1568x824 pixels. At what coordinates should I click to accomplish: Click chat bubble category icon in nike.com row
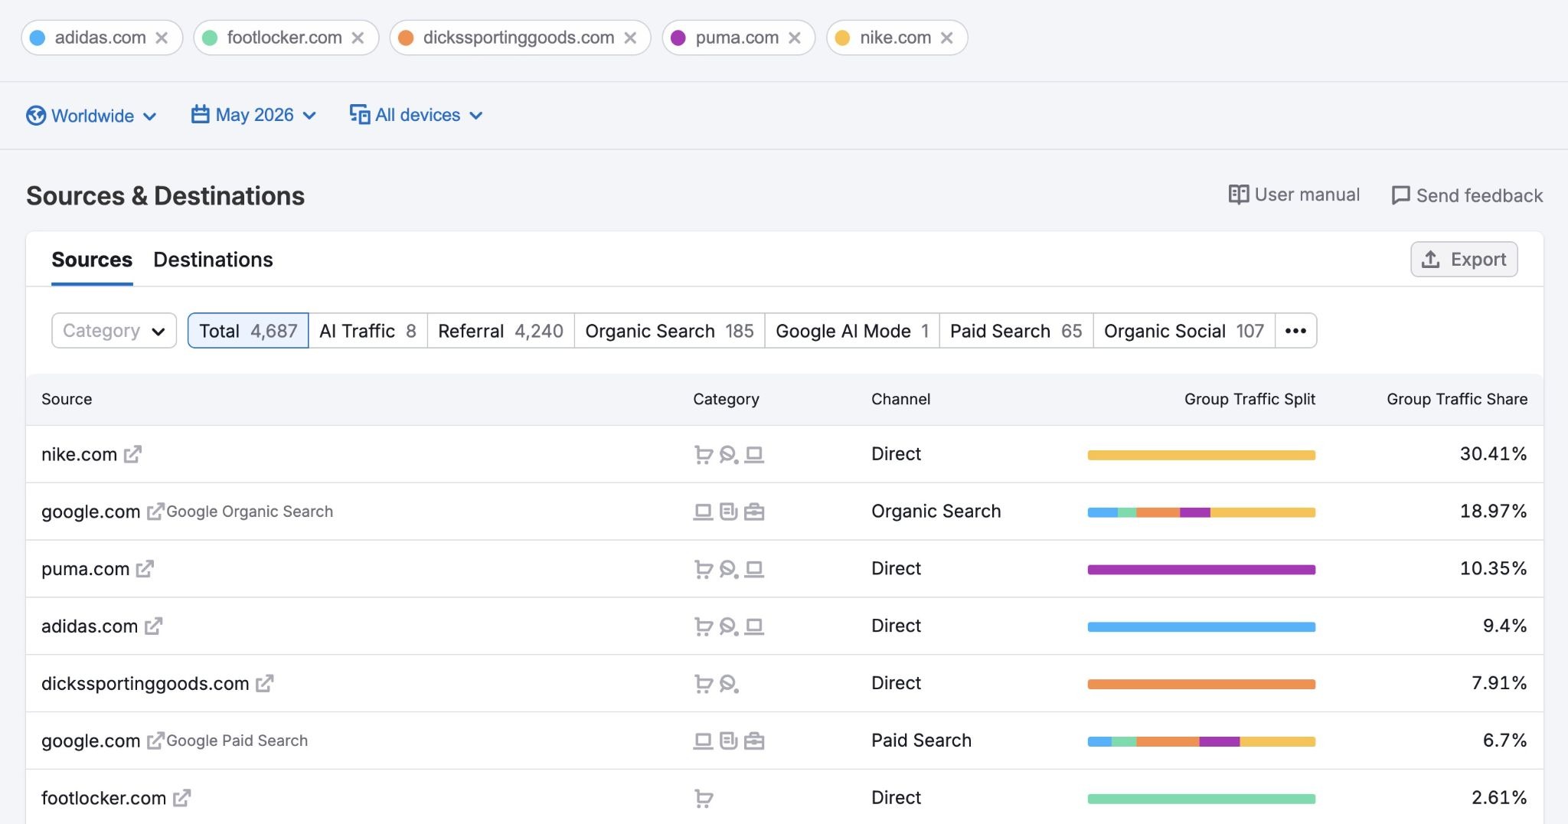[x=729, y=455]
